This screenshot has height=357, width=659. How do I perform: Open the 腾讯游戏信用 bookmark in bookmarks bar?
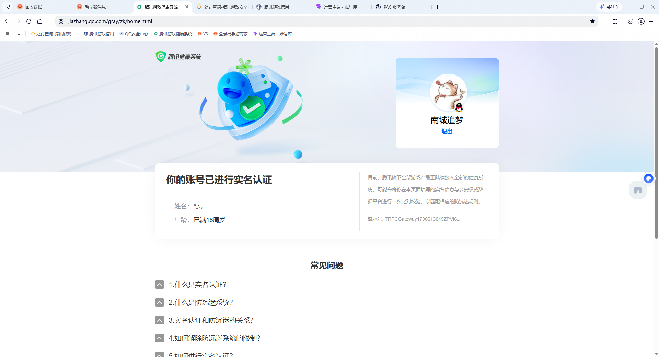99,34
